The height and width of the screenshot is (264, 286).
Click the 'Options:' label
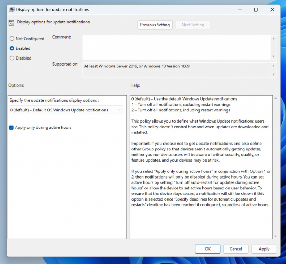16,85
